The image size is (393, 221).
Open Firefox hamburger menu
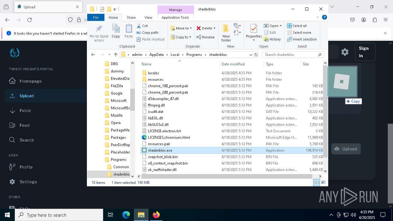(386, 20)
